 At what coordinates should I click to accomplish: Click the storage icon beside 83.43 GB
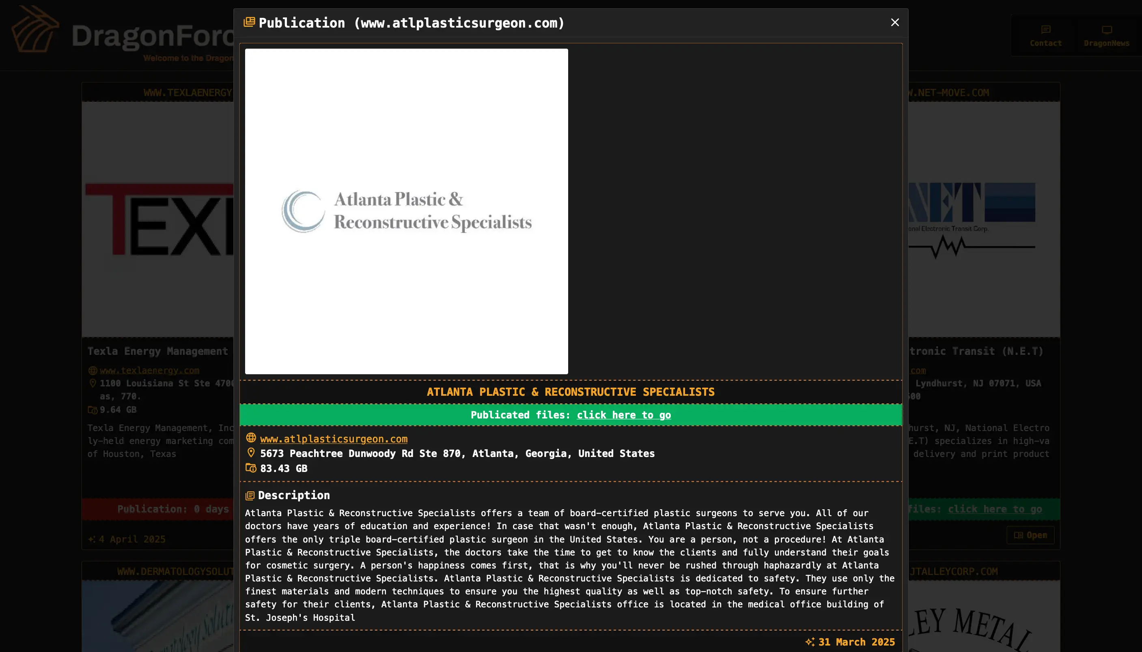tap(251, 468)
